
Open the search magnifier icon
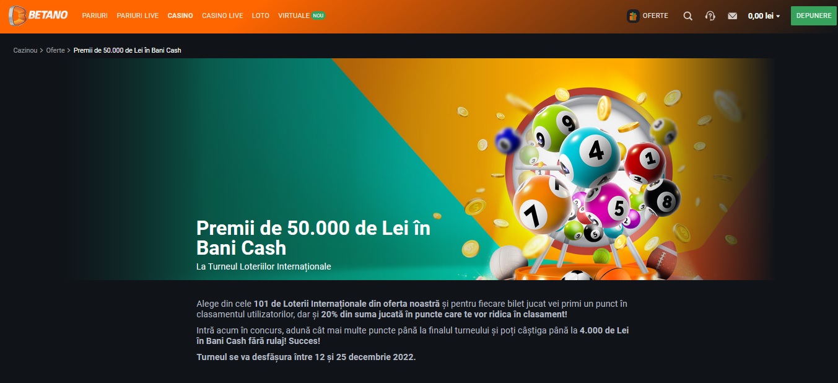tap(687, 16)
